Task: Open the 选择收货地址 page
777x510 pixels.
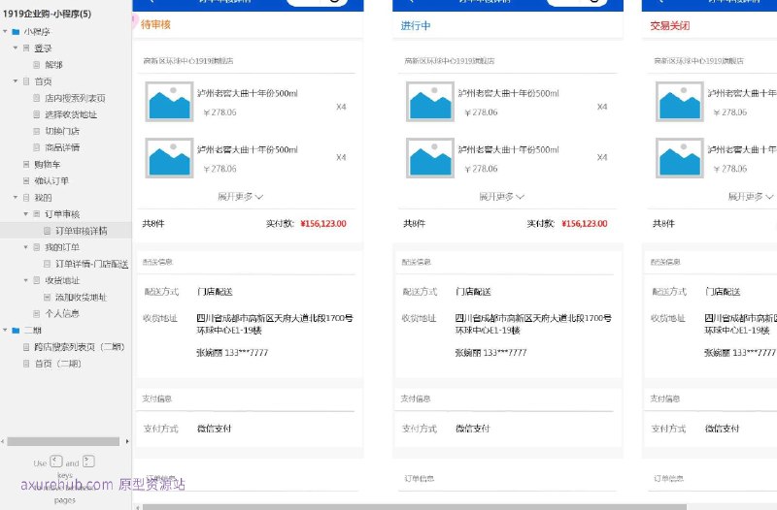Action: (x=70, y=114)
